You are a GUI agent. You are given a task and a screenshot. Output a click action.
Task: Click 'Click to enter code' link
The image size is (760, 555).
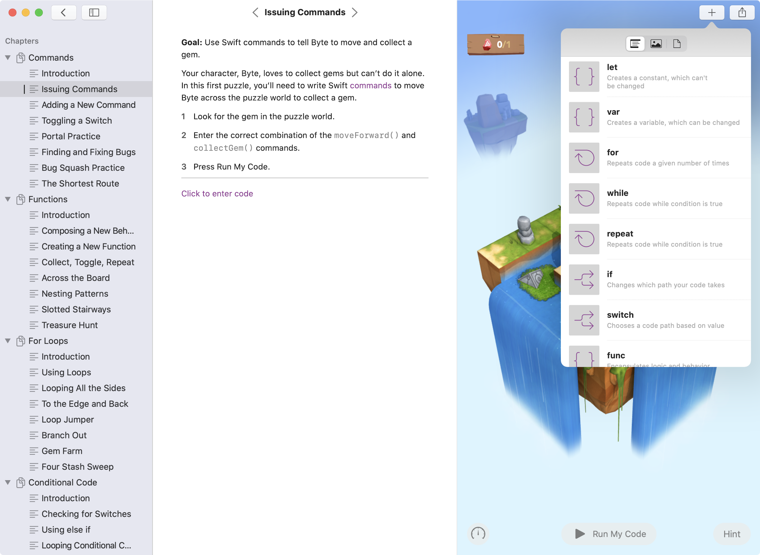pos(217,193)
